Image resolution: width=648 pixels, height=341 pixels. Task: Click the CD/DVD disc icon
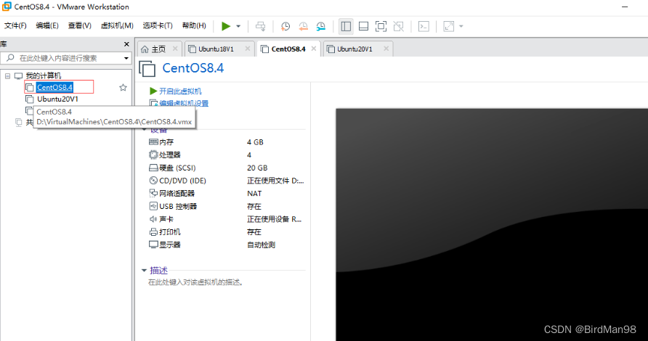point(153,181)
